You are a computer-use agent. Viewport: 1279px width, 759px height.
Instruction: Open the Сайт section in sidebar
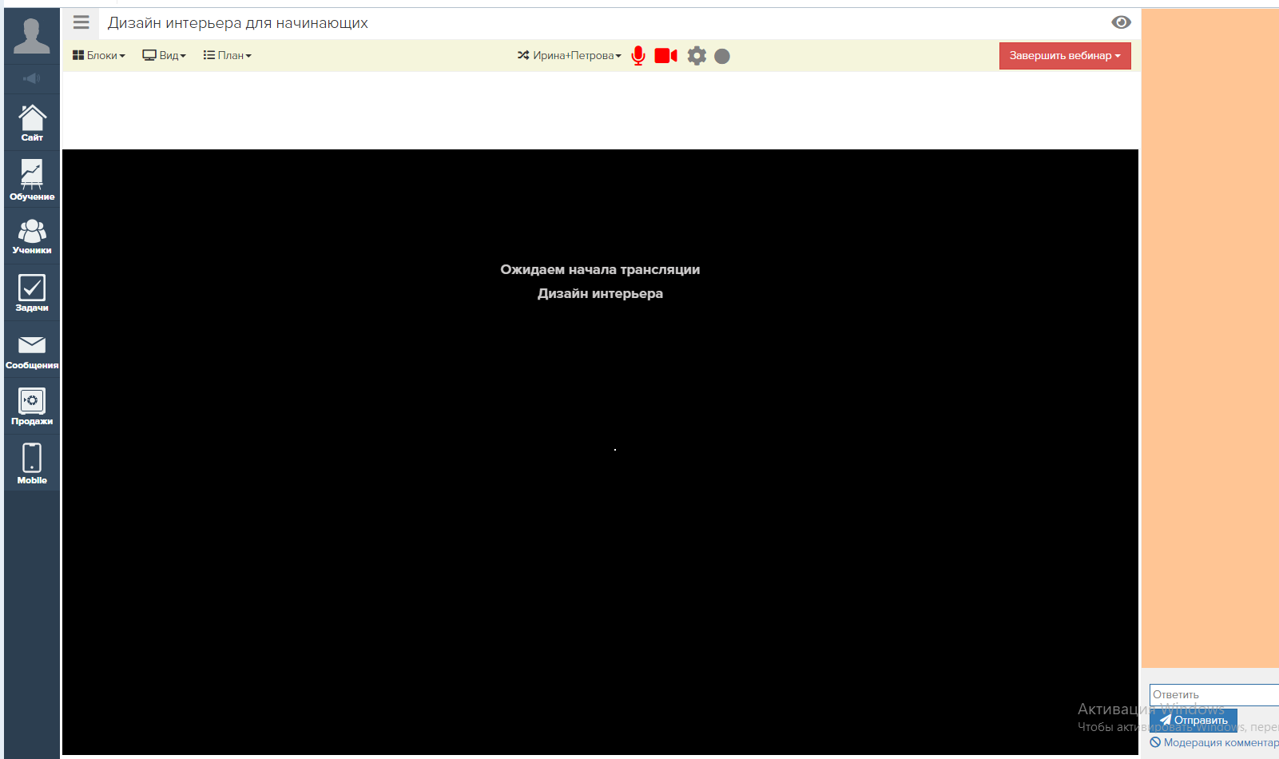32,123
